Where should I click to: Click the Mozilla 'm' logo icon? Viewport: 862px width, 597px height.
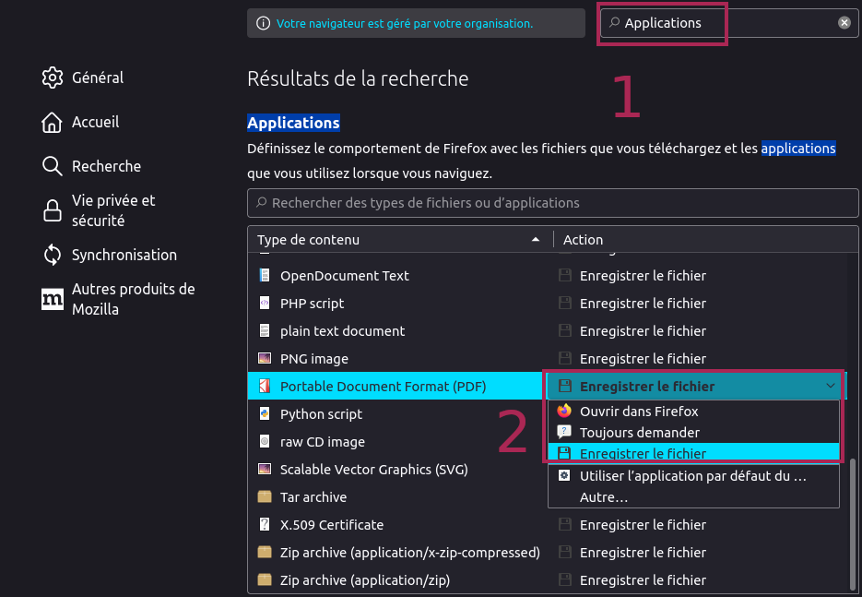coord(53,299)
